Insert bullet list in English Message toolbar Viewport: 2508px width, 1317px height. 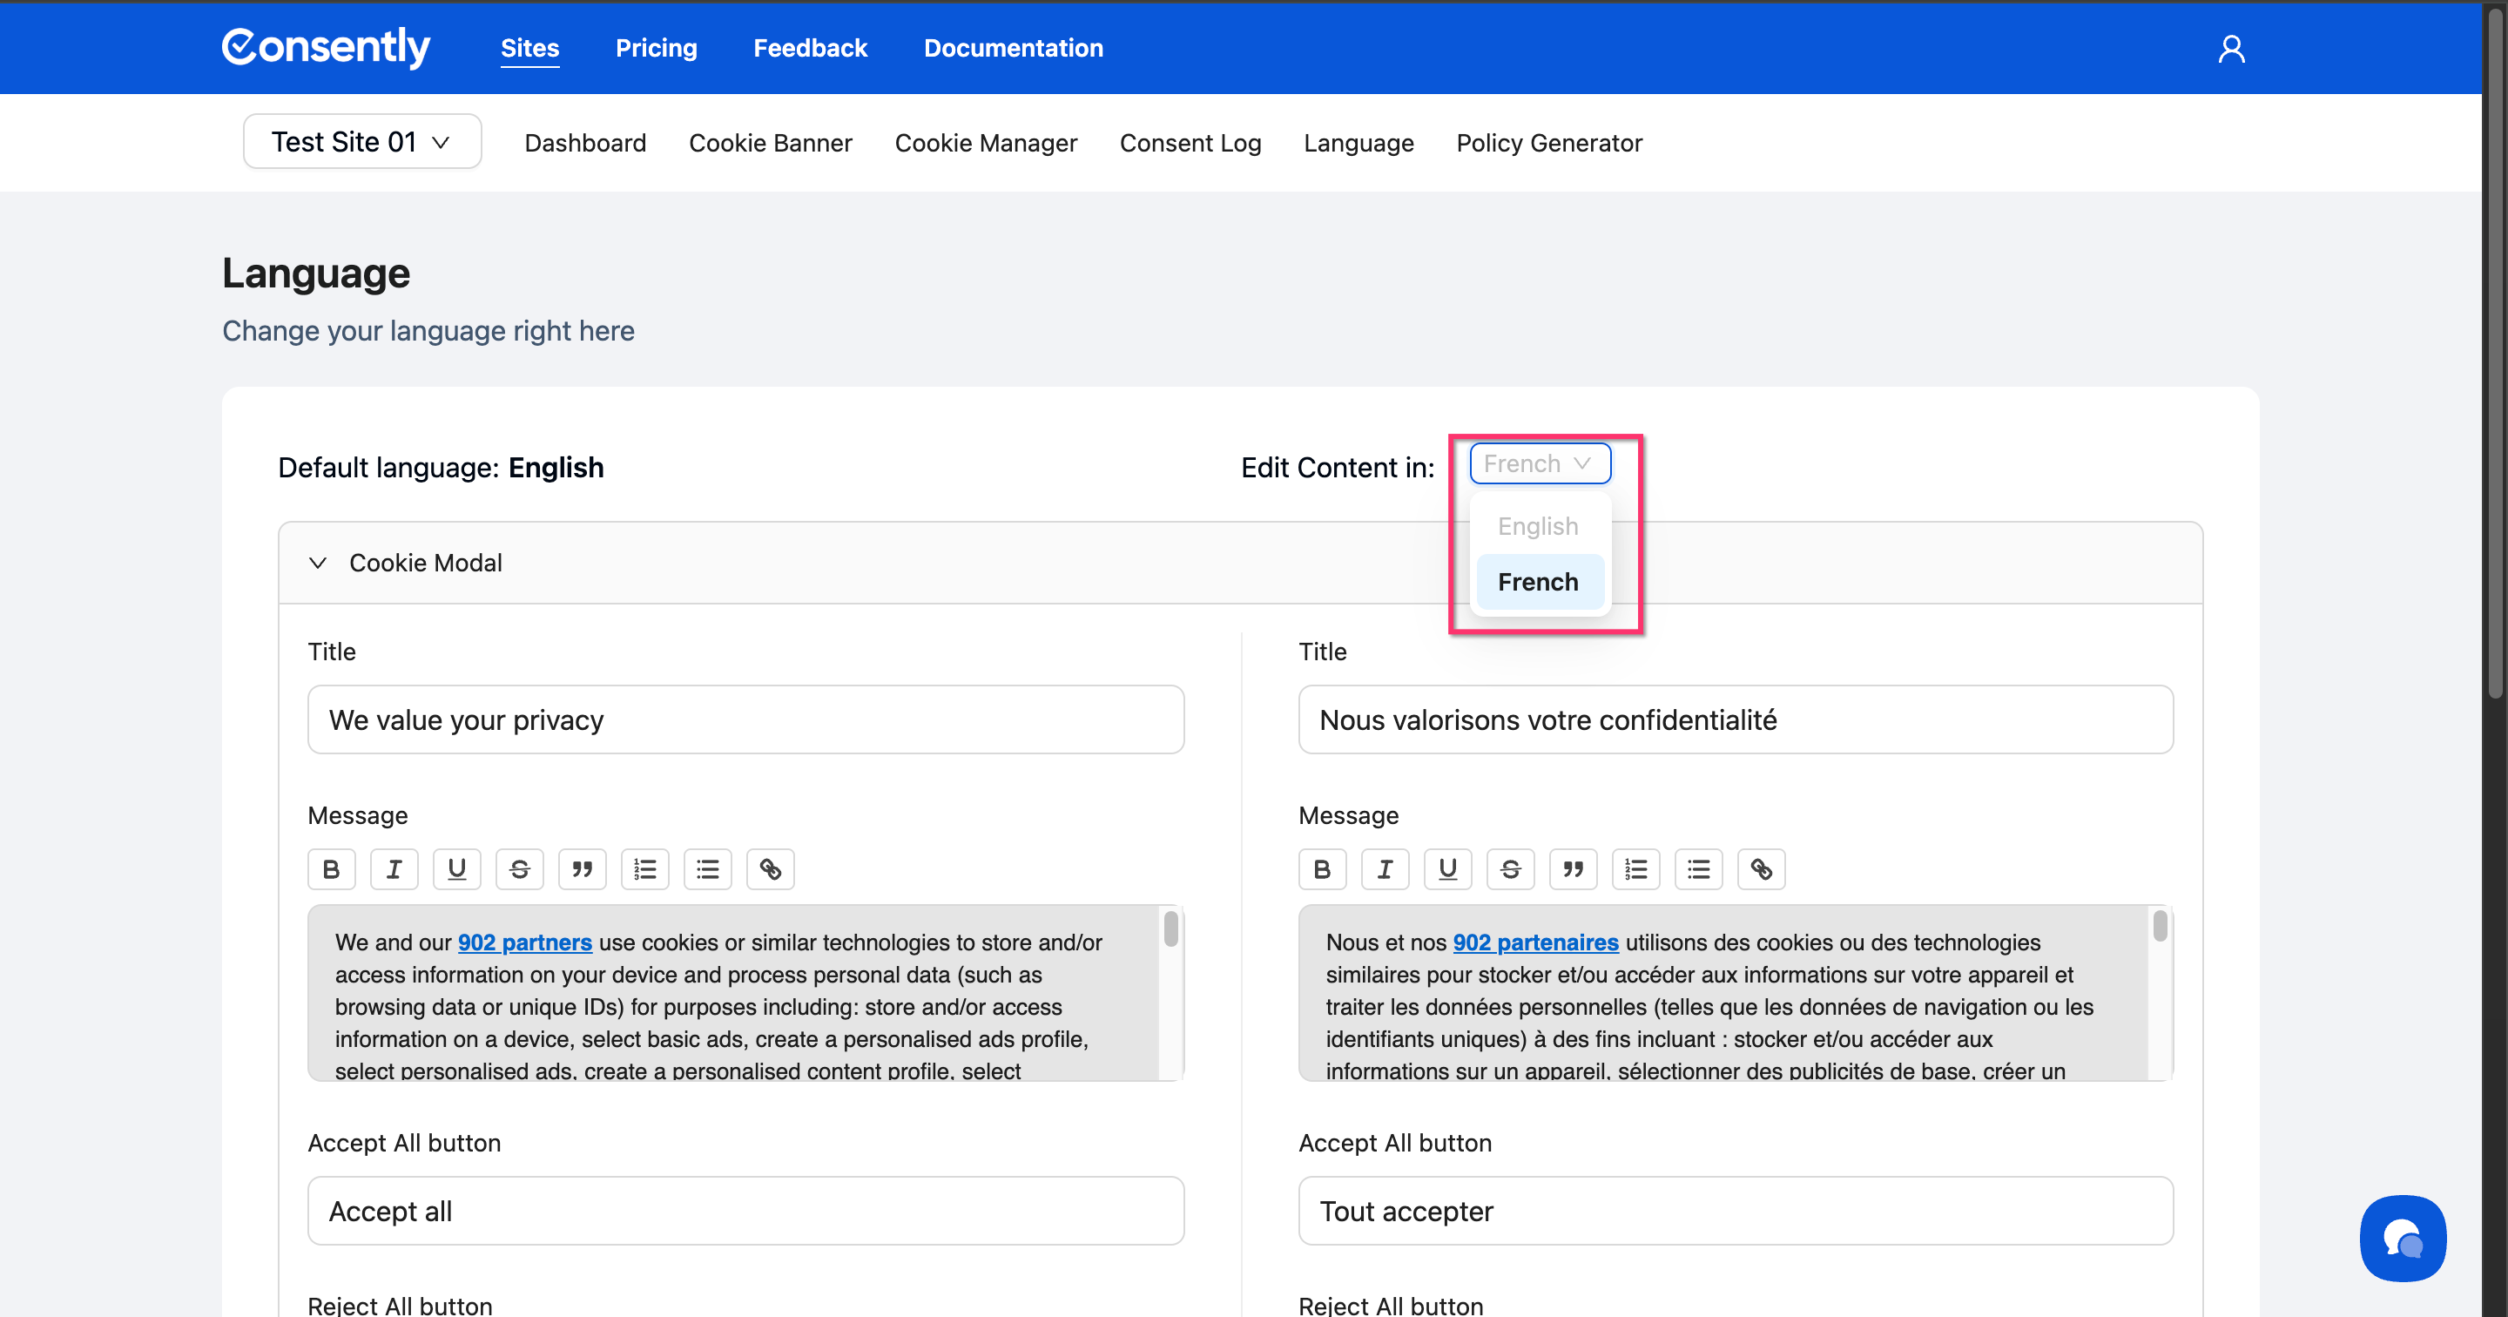point(708,869)
